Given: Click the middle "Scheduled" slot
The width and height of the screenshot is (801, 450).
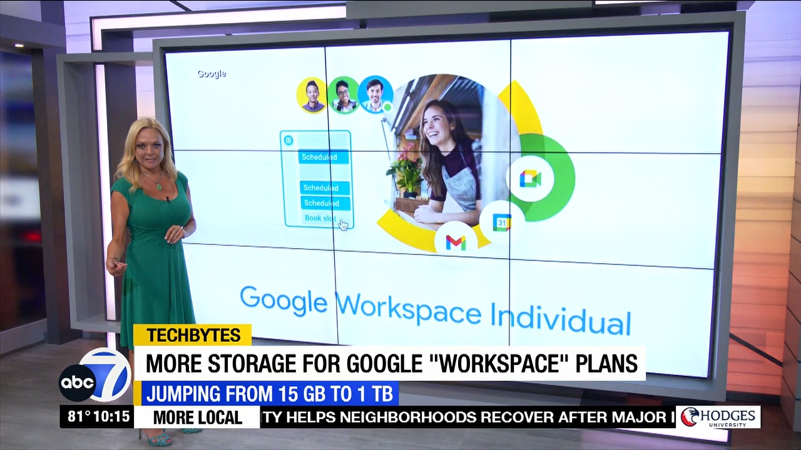Looking at the screenshot, I should tap(324, 187).
